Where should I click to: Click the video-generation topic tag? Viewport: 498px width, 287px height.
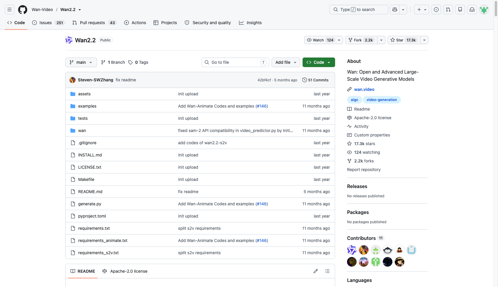point(382,100)
